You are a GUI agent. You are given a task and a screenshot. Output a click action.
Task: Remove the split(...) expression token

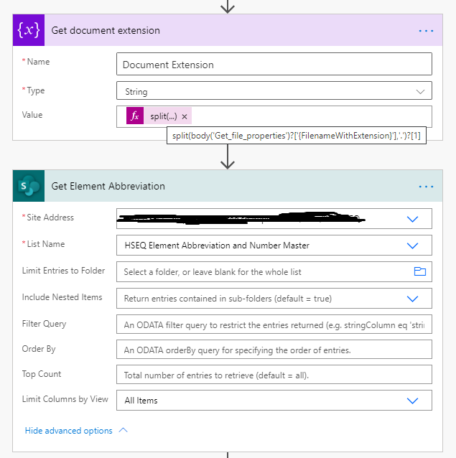(185, 116)
